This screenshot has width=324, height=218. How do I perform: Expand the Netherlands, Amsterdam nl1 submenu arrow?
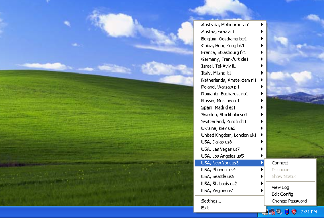262,80
